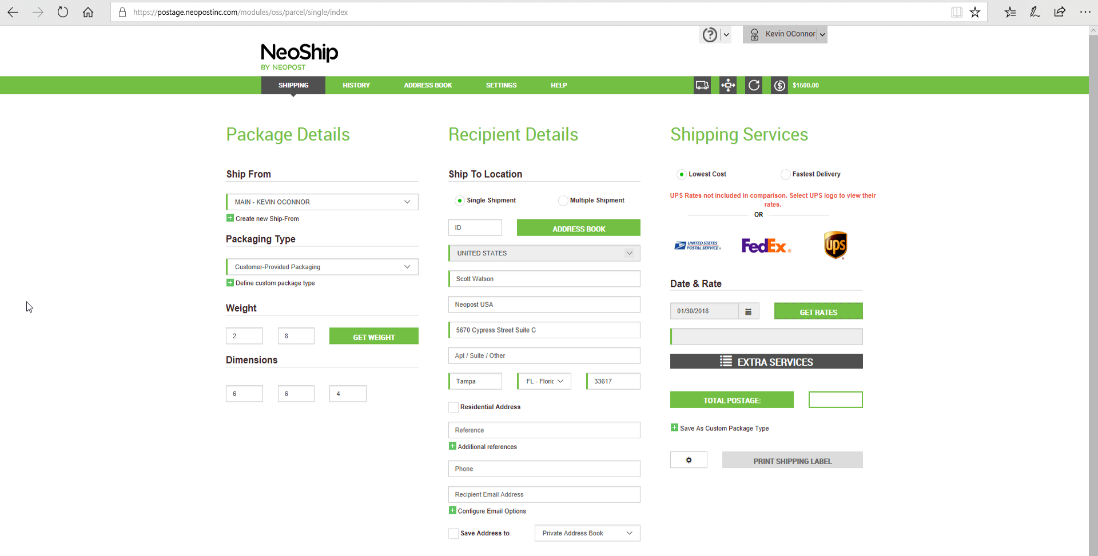Click the web notes pen icon
The height and width of the screenshot is (556, 1098).
pos(1035,12)
